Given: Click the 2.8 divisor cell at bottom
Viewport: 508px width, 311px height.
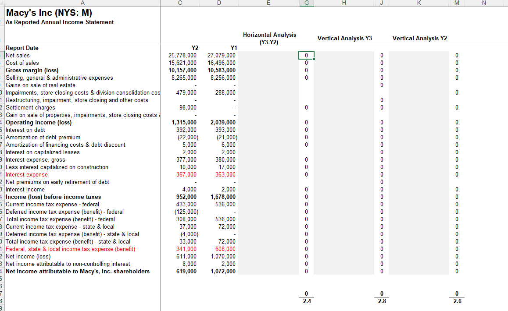Looking at the screenshot, I should [x=381, y=301].
